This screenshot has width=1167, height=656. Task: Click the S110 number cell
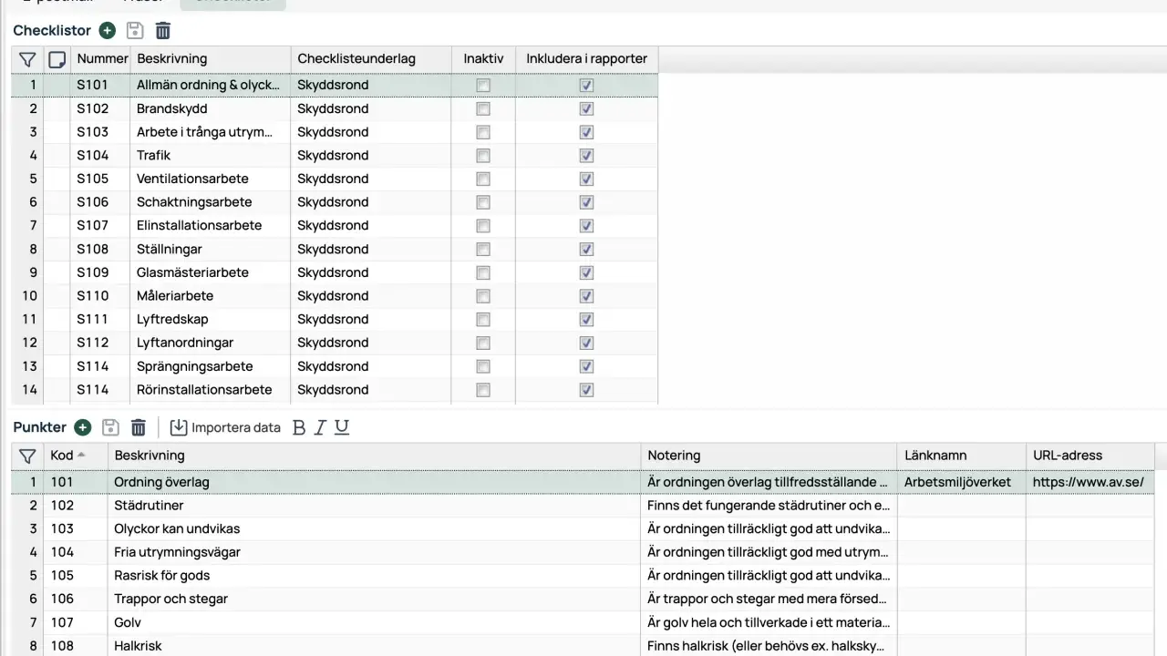(x=100, y=296)
